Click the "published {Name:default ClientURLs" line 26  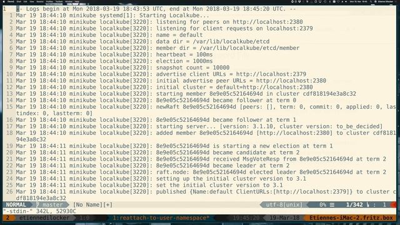coord(206,195)
